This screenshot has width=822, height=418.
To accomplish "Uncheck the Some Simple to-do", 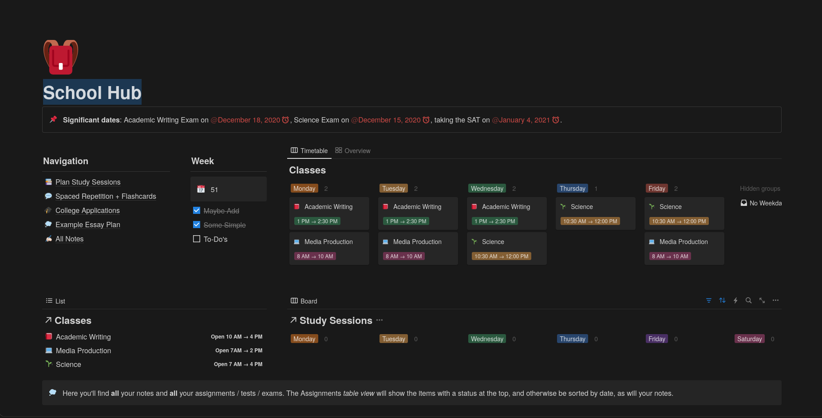I will [x=197, y=225].
